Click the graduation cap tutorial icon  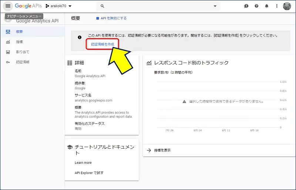click(x=70, y=147)
